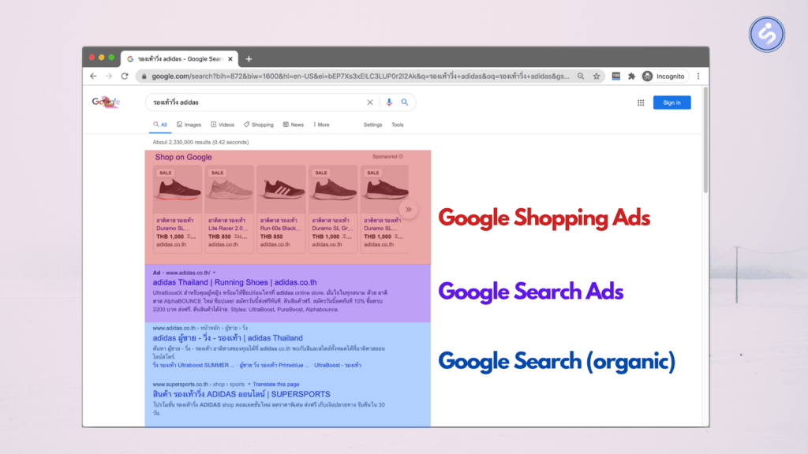Click the lock icon in the address bar
The width and height of the screenshot is (808, 454).
click(144, 76)
